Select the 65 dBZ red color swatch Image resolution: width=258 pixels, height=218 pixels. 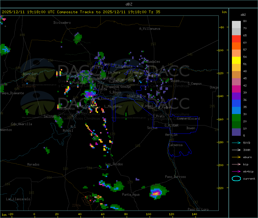(x=236, y=39)
